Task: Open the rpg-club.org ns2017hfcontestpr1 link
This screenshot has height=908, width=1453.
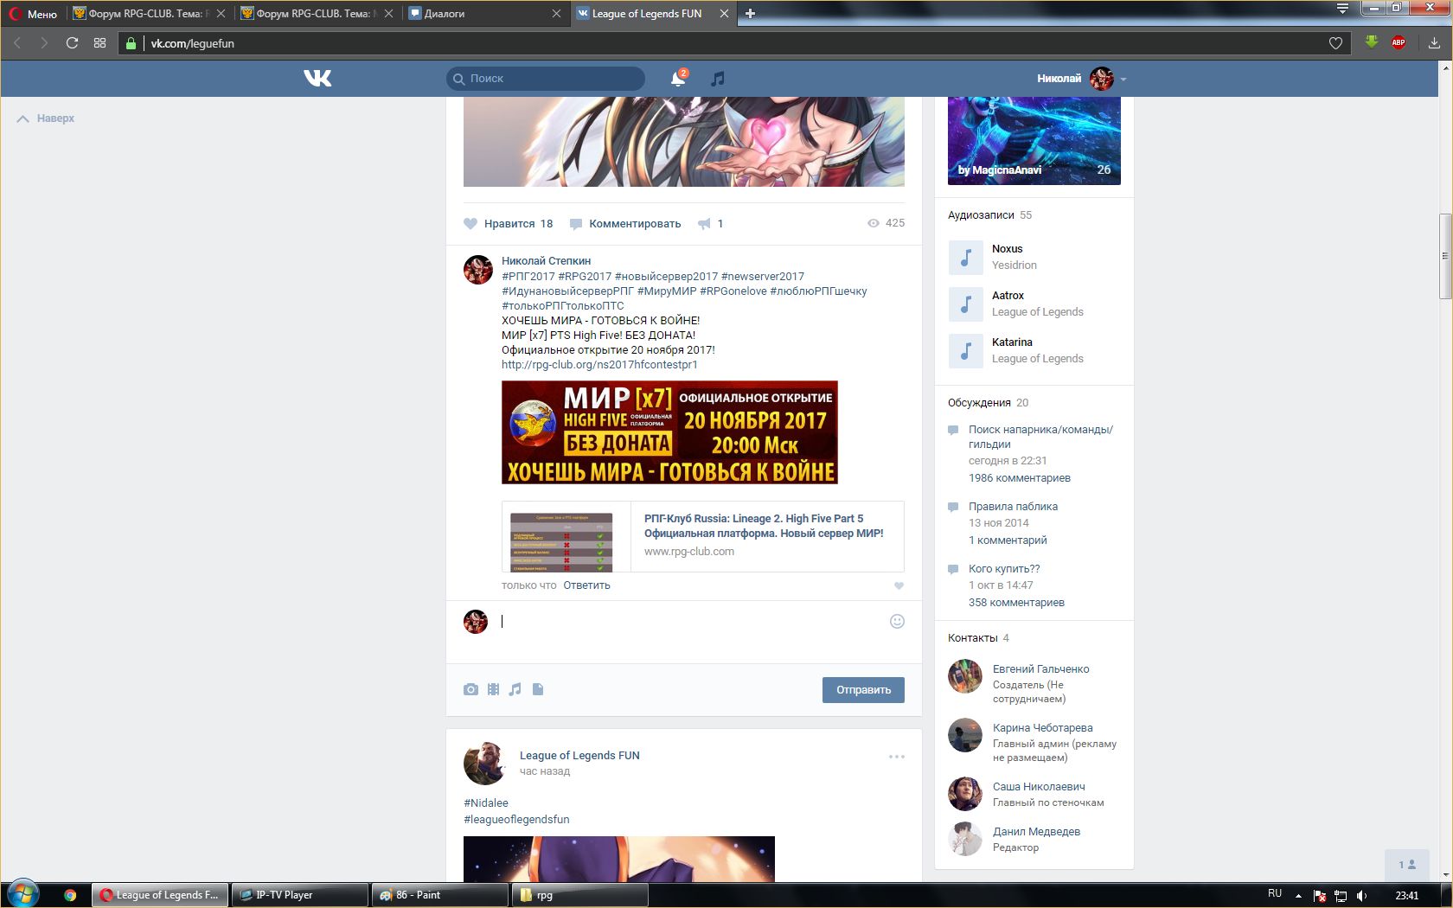Action: [x=599, y=365]
